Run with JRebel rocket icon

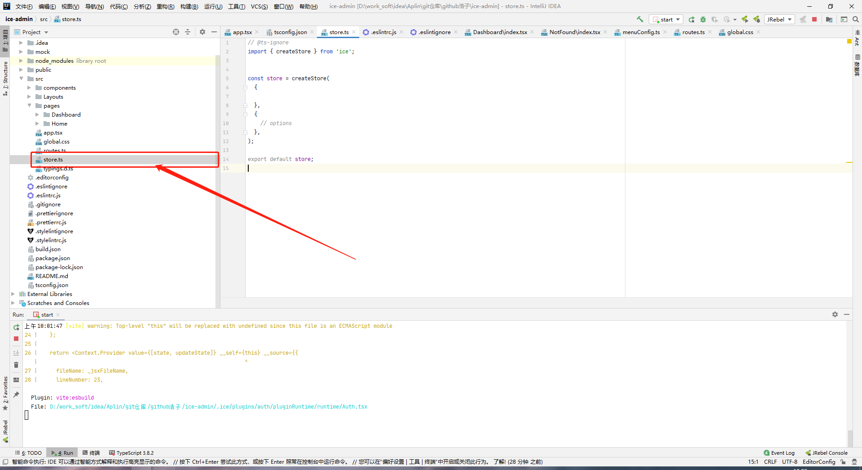[x=745, y=19]
